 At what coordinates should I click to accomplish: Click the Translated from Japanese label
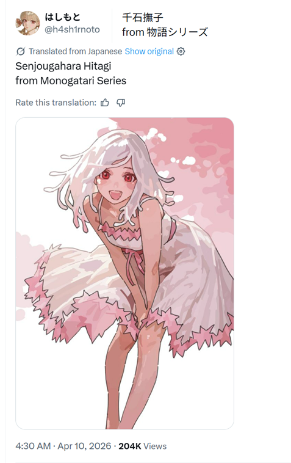[x=75, y=51]
